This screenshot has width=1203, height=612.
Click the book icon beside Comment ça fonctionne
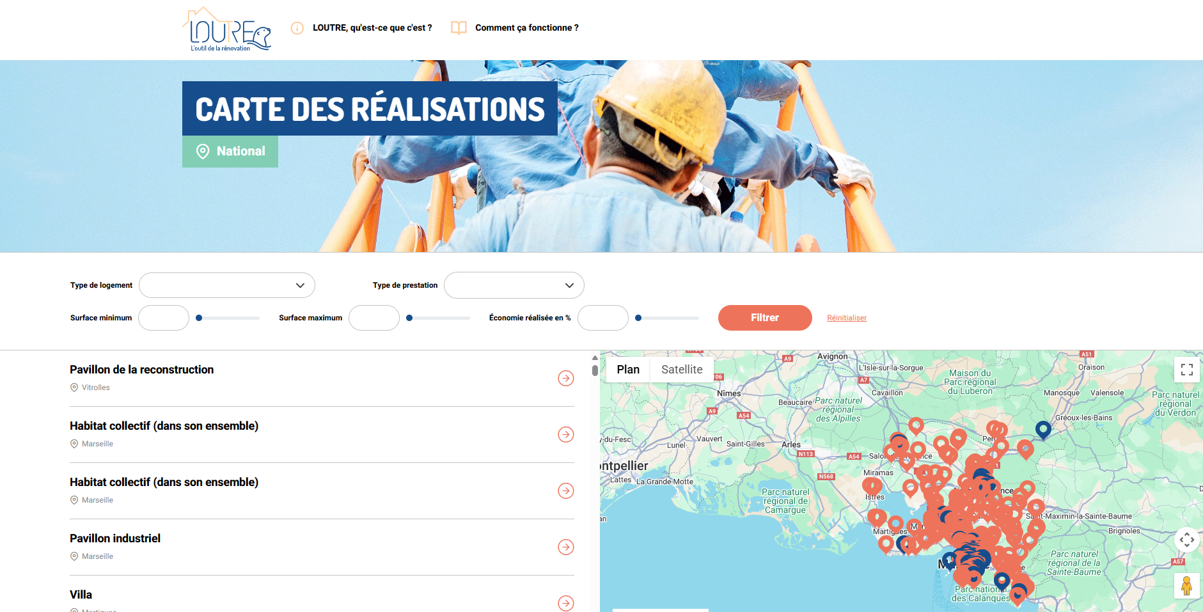(459, 28)
